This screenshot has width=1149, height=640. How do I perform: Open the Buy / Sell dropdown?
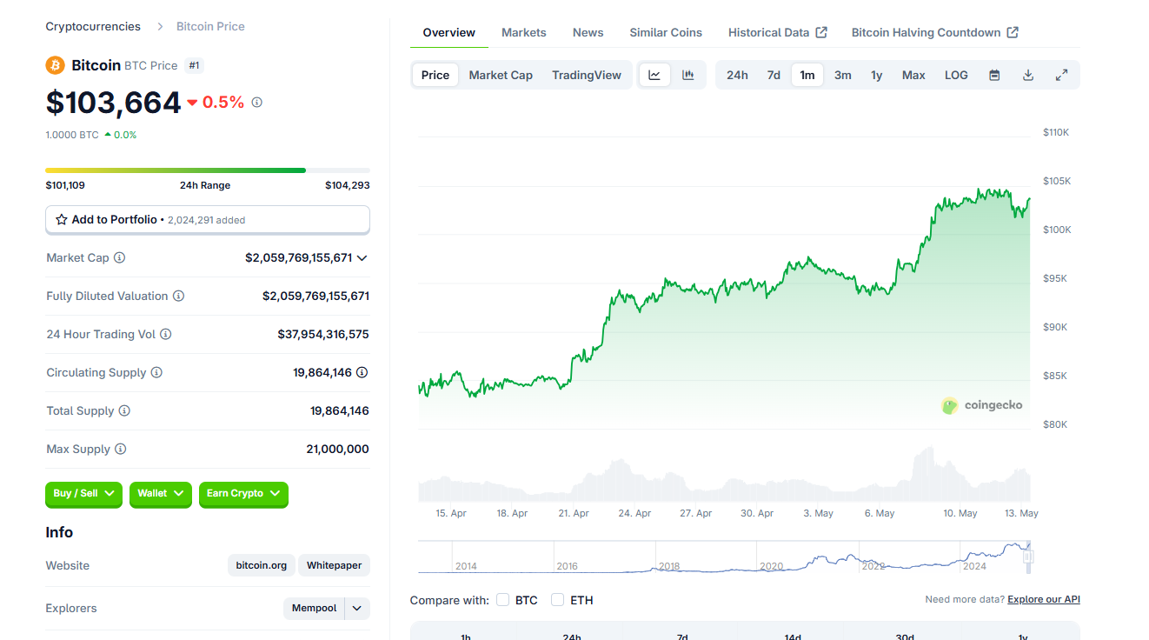click(83, 494)
